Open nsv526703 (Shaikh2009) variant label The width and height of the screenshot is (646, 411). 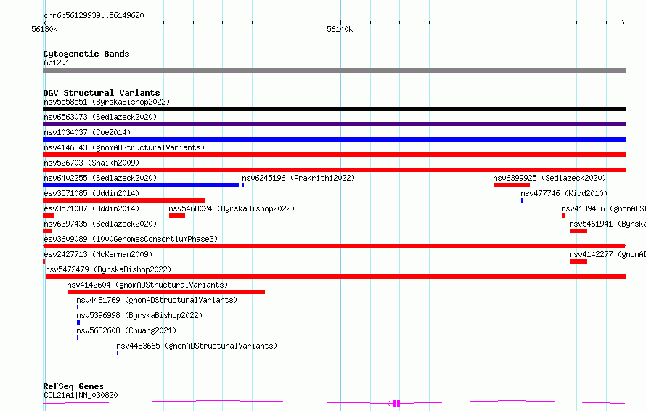pyautogui.click(x=91, y=163)
